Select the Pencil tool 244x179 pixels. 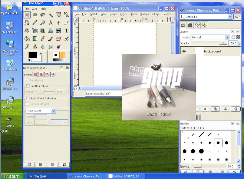point(43,39)
